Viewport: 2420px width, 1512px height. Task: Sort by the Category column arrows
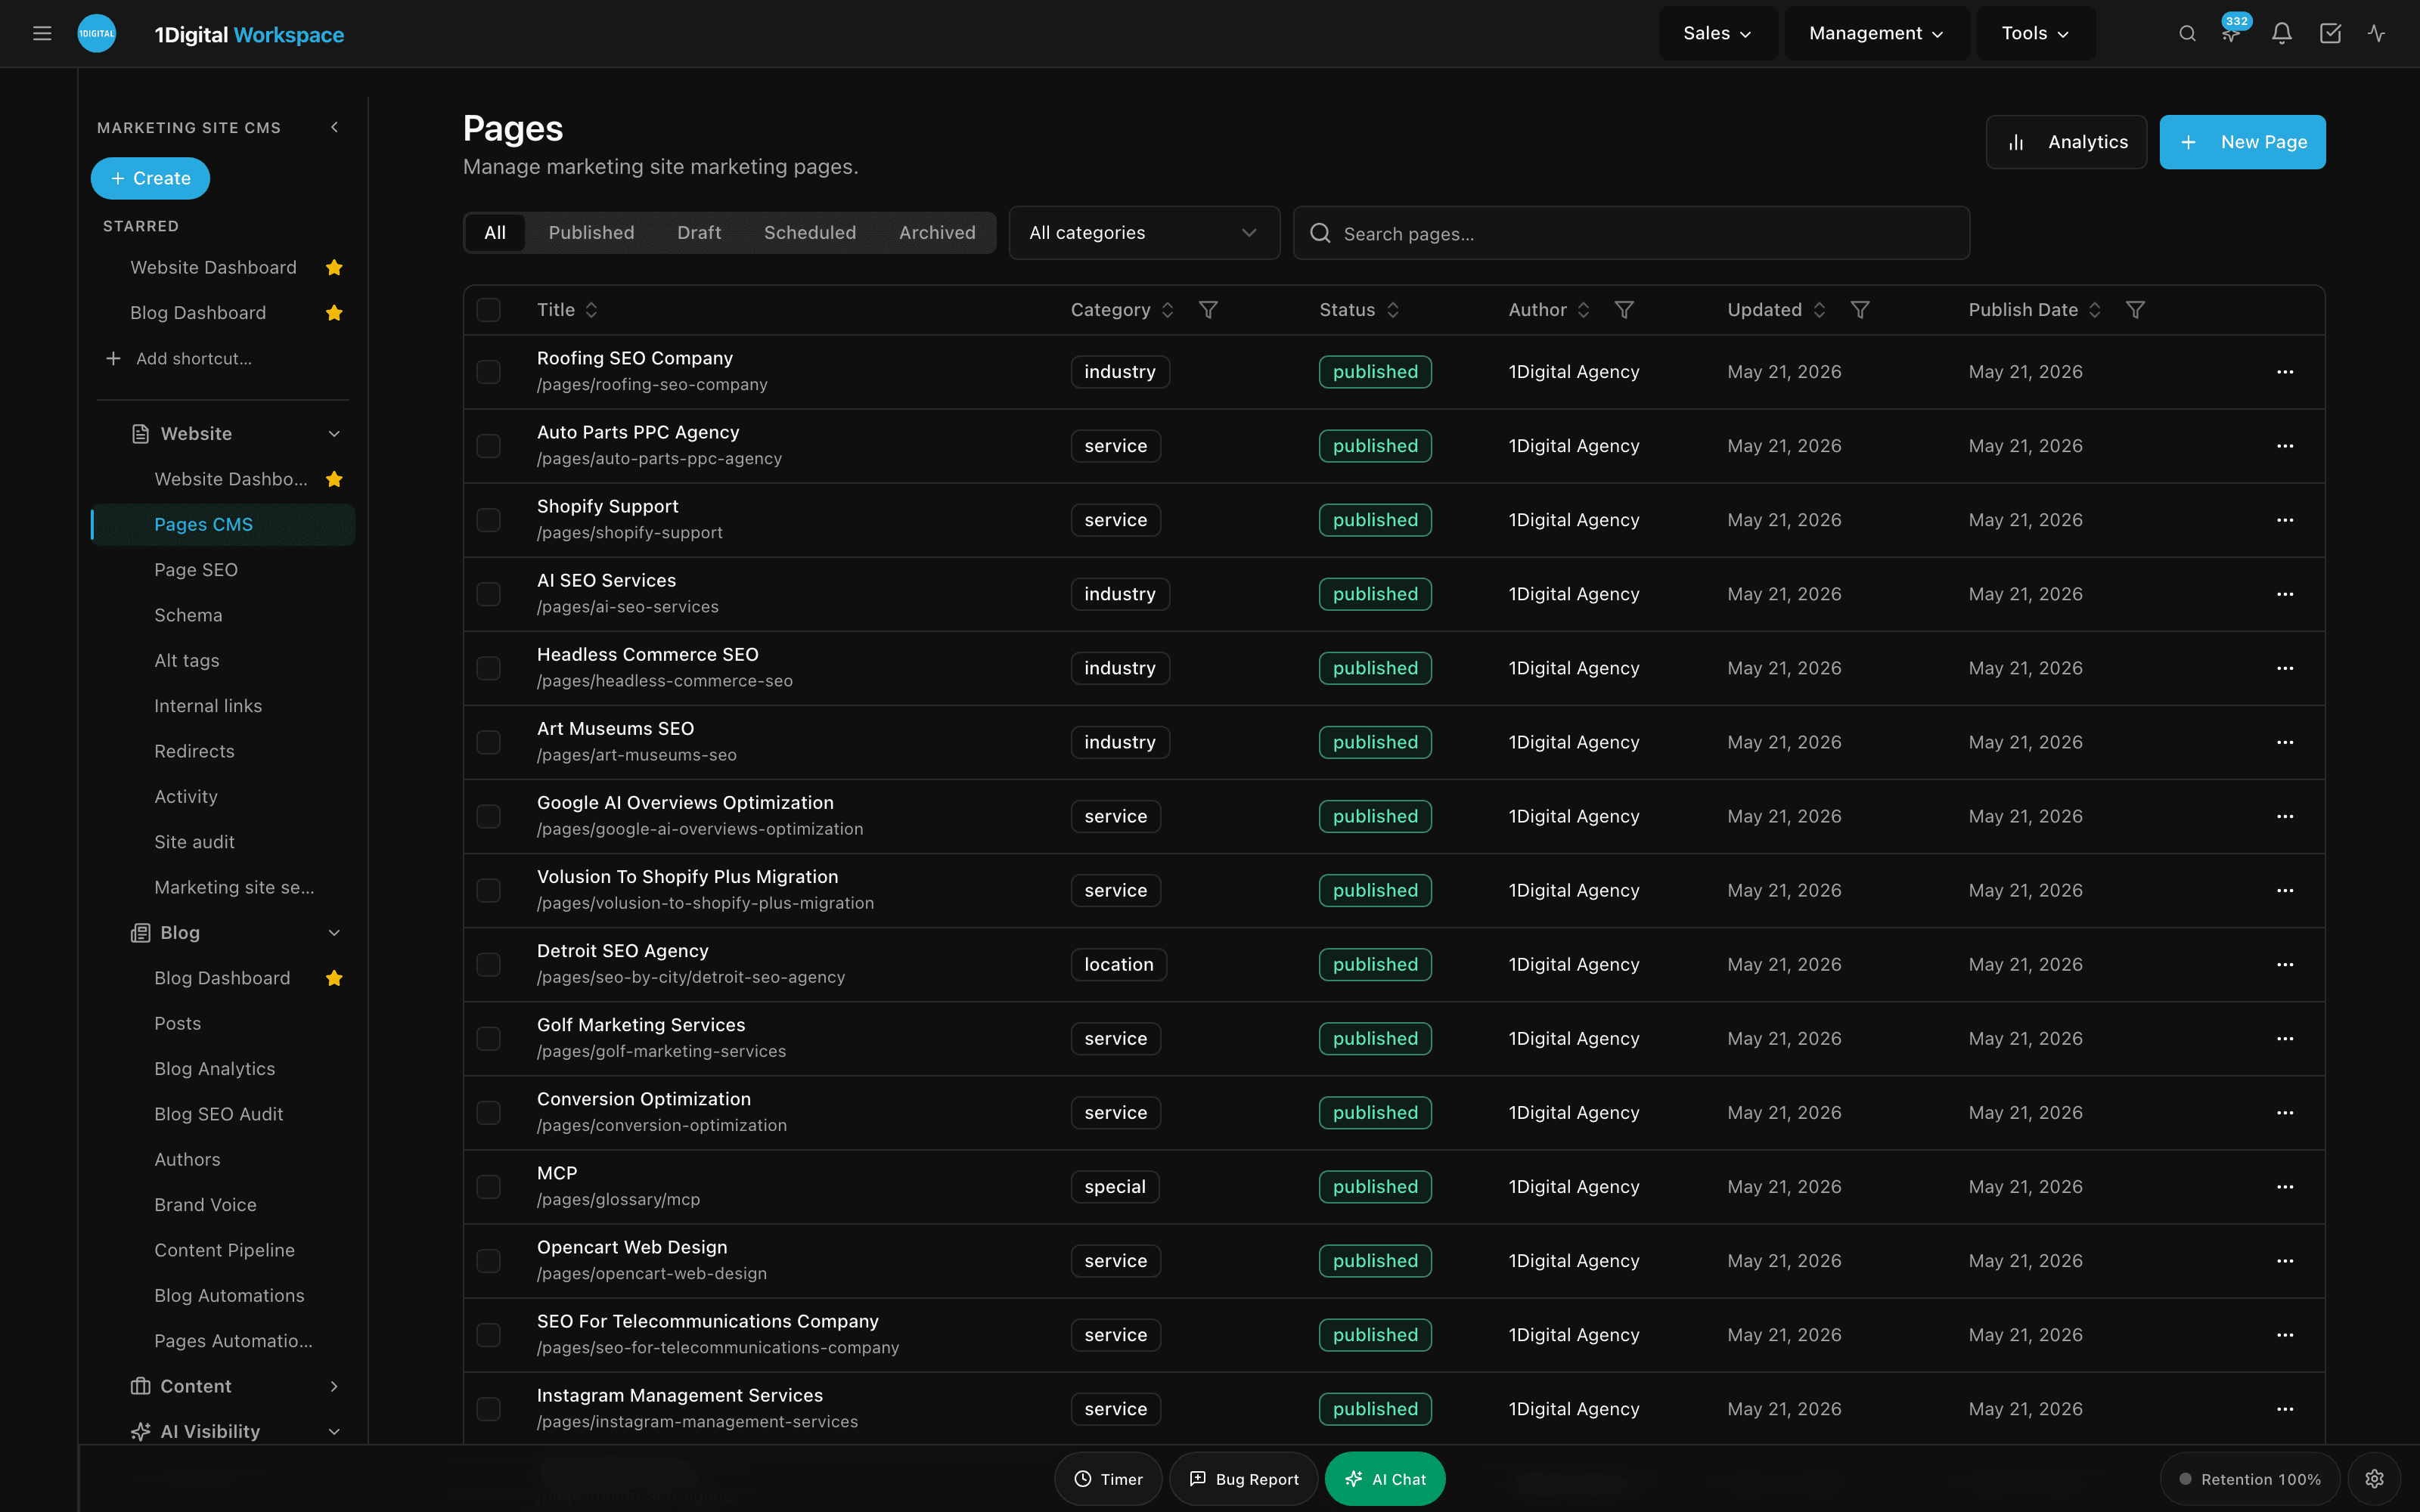[1167, 310]
